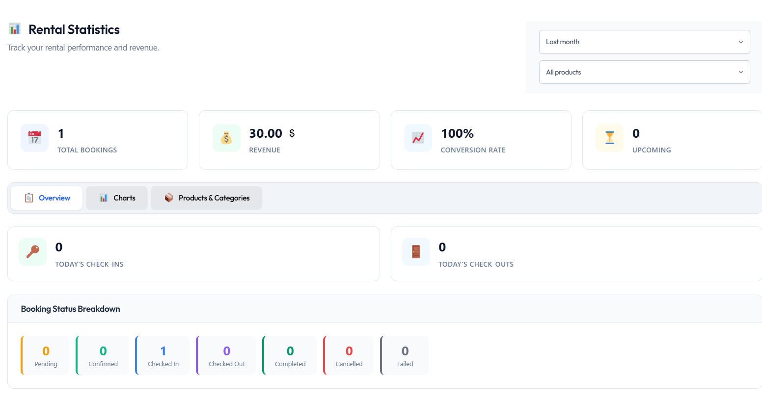Click the key icon on Today's Check-ins card
This screenshot has width=762, height=398.
click(32, 251)
